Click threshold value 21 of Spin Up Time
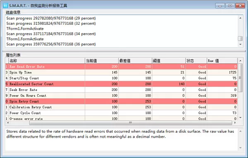 click(x=183, y=72)
